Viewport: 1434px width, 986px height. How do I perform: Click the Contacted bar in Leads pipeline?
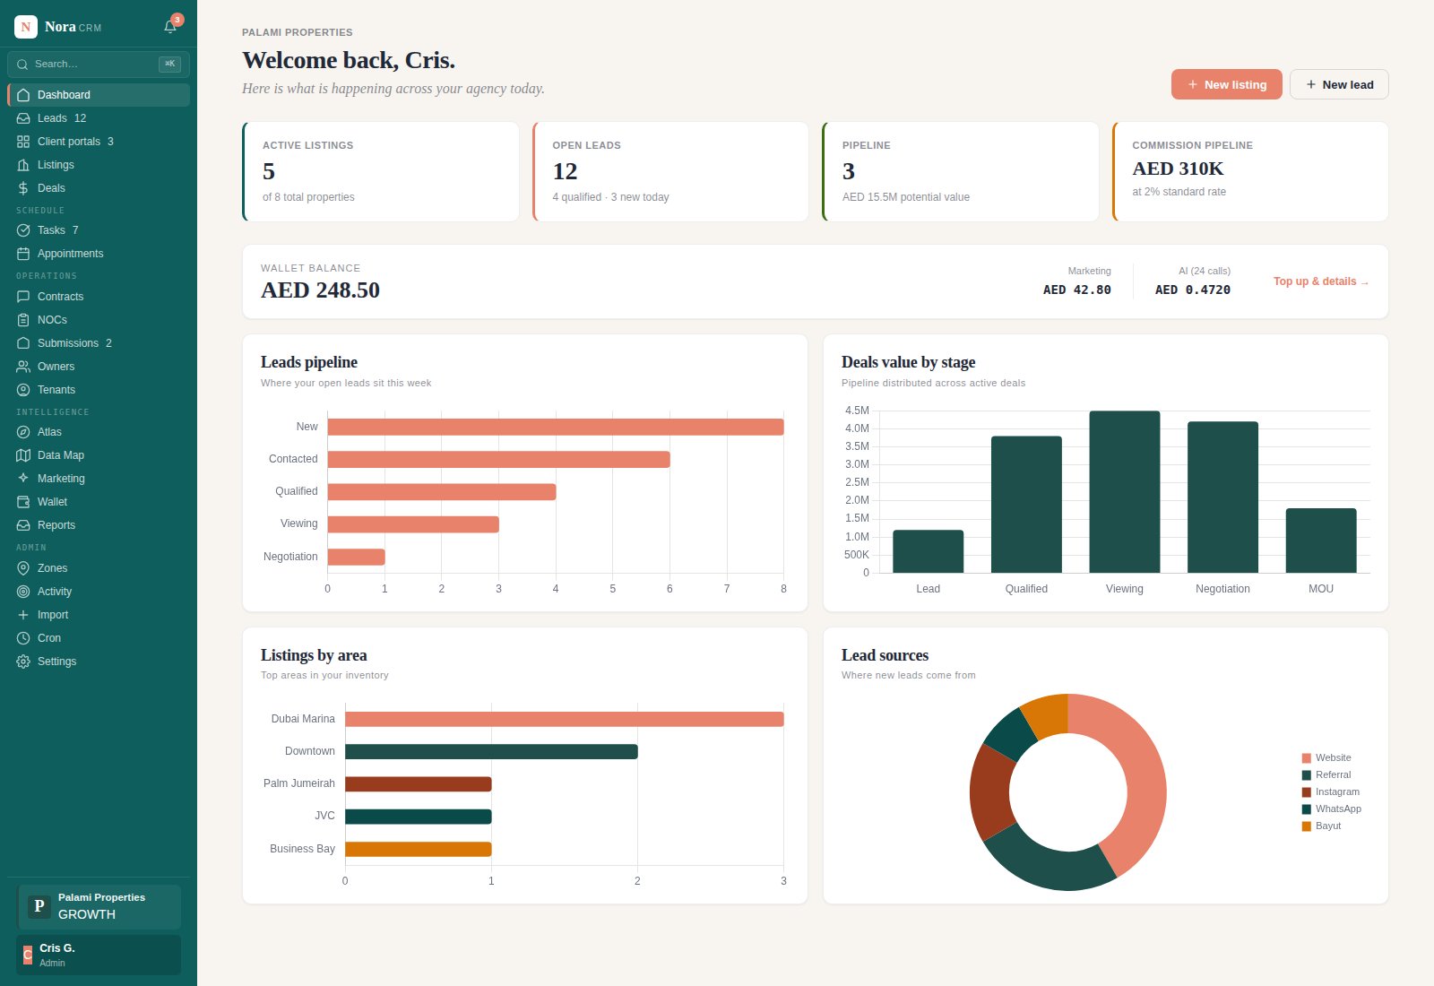[499, 459]
